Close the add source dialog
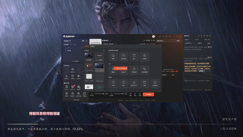The width and height of the screenshot is (243, 137). pos(160,46)
